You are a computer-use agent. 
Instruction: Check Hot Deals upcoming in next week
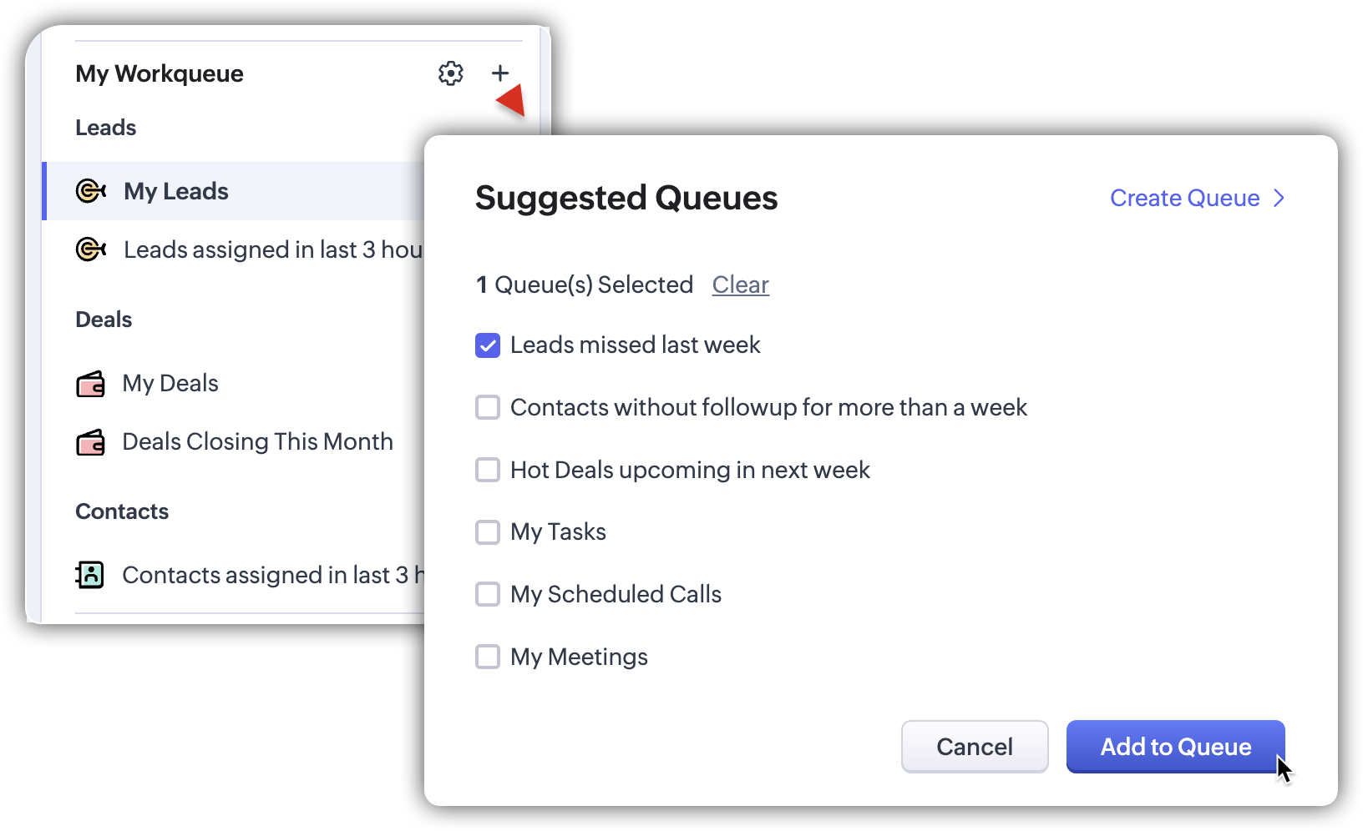[488, 470]
